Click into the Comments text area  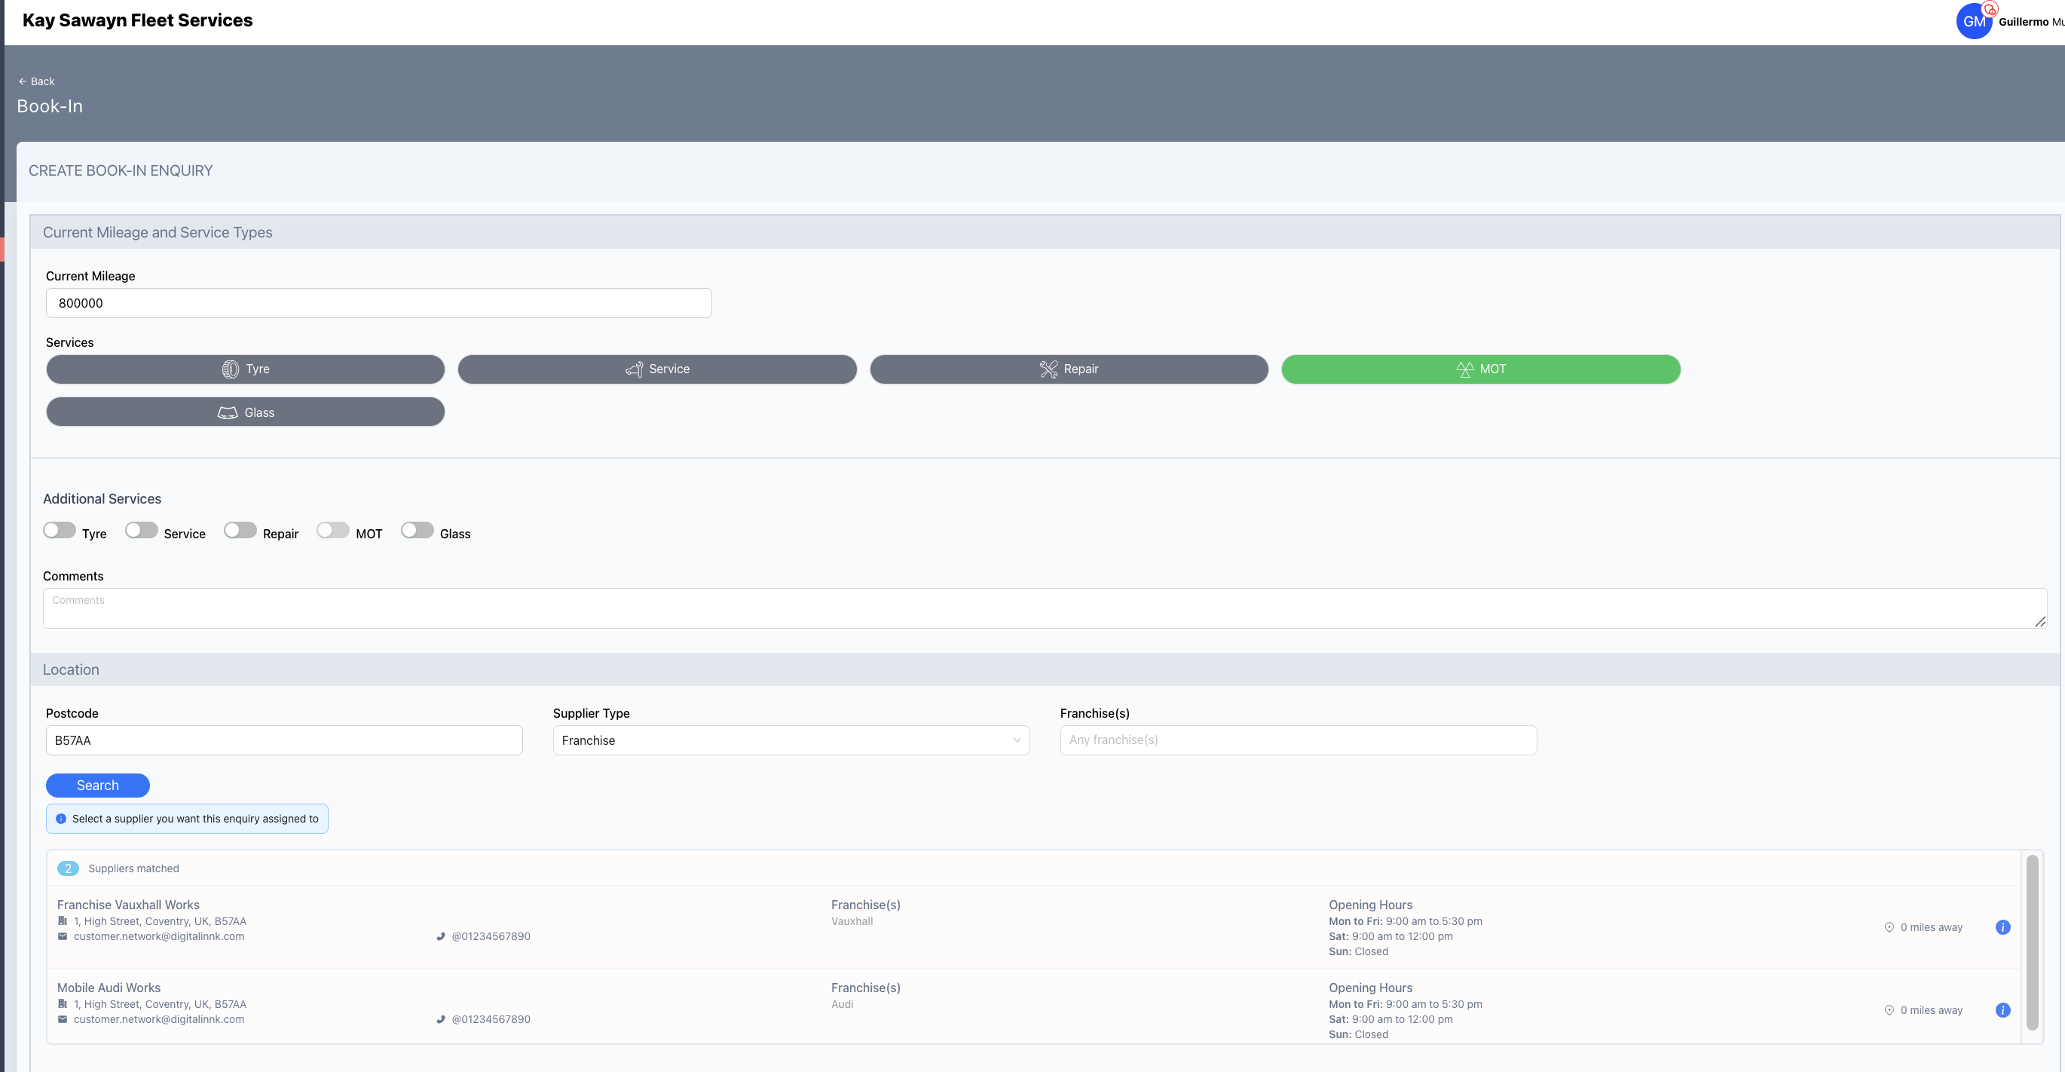point(1045,608)
